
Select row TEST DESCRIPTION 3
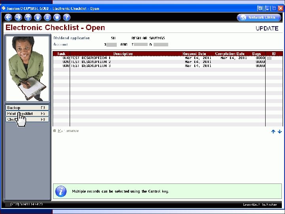(168, 66)
